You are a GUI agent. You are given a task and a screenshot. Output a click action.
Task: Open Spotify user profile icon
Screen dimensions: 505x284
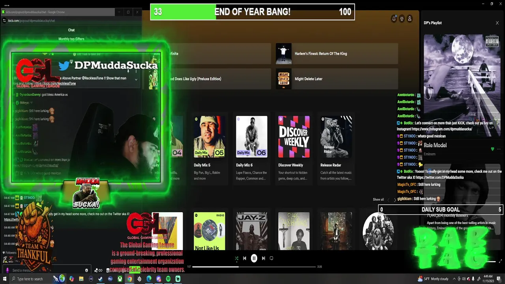410,19
